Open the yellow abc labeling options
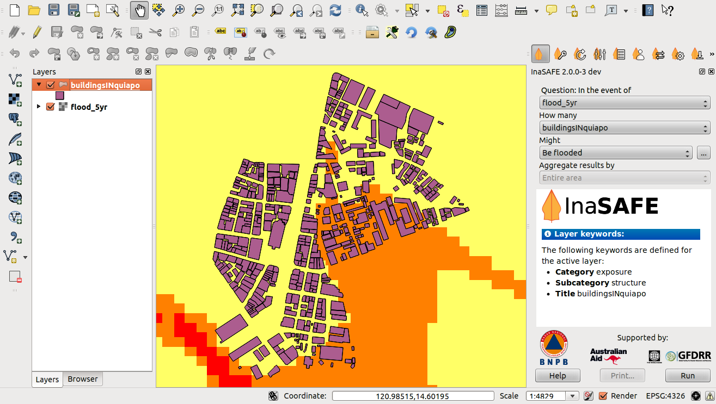This screenshot has width=716, height=404. point(221,32)
